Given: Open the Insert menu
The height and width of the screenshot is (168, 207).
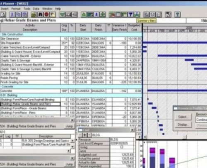Looking at the screenshot, I should coord(5,9).
